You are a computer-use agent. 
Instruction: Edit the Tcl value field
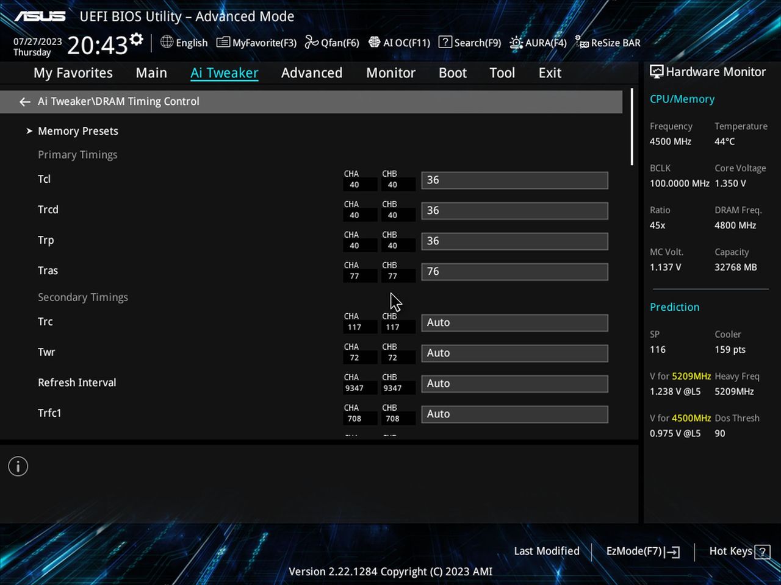point(514,180)
